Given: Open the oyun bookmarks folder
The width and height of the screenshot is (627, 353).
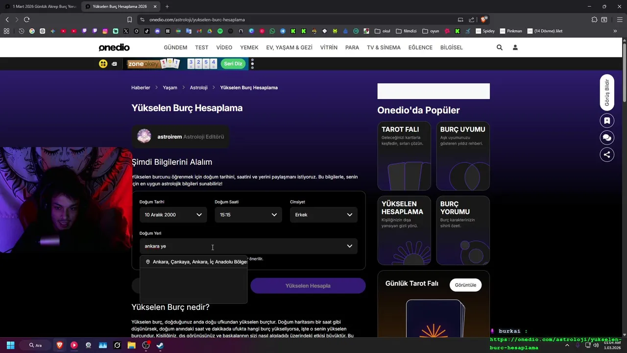Looking at the screenshot, I should pos(431,31).
